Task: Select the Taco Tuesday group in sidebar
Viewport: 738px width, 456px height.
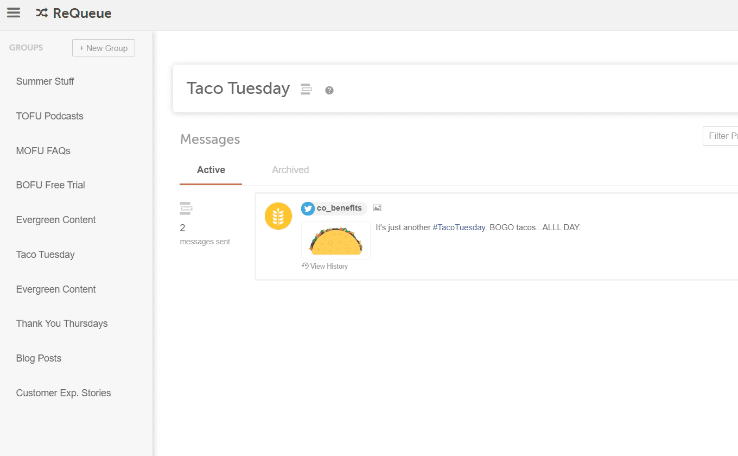Action: (46, 255)
